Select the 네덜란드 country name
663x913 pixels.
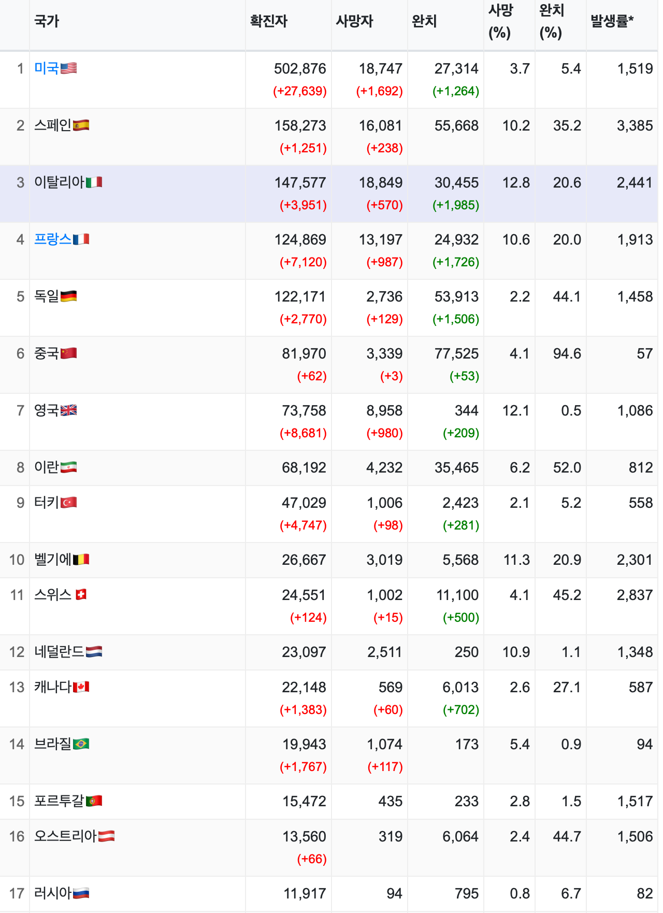point(59,652)
